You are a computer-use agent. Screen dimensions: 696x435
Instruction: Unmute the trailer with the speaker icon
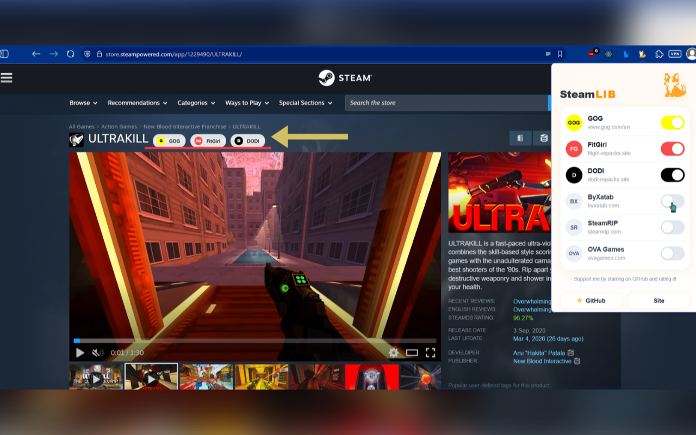pyautogui.click(x=97, y=353)
